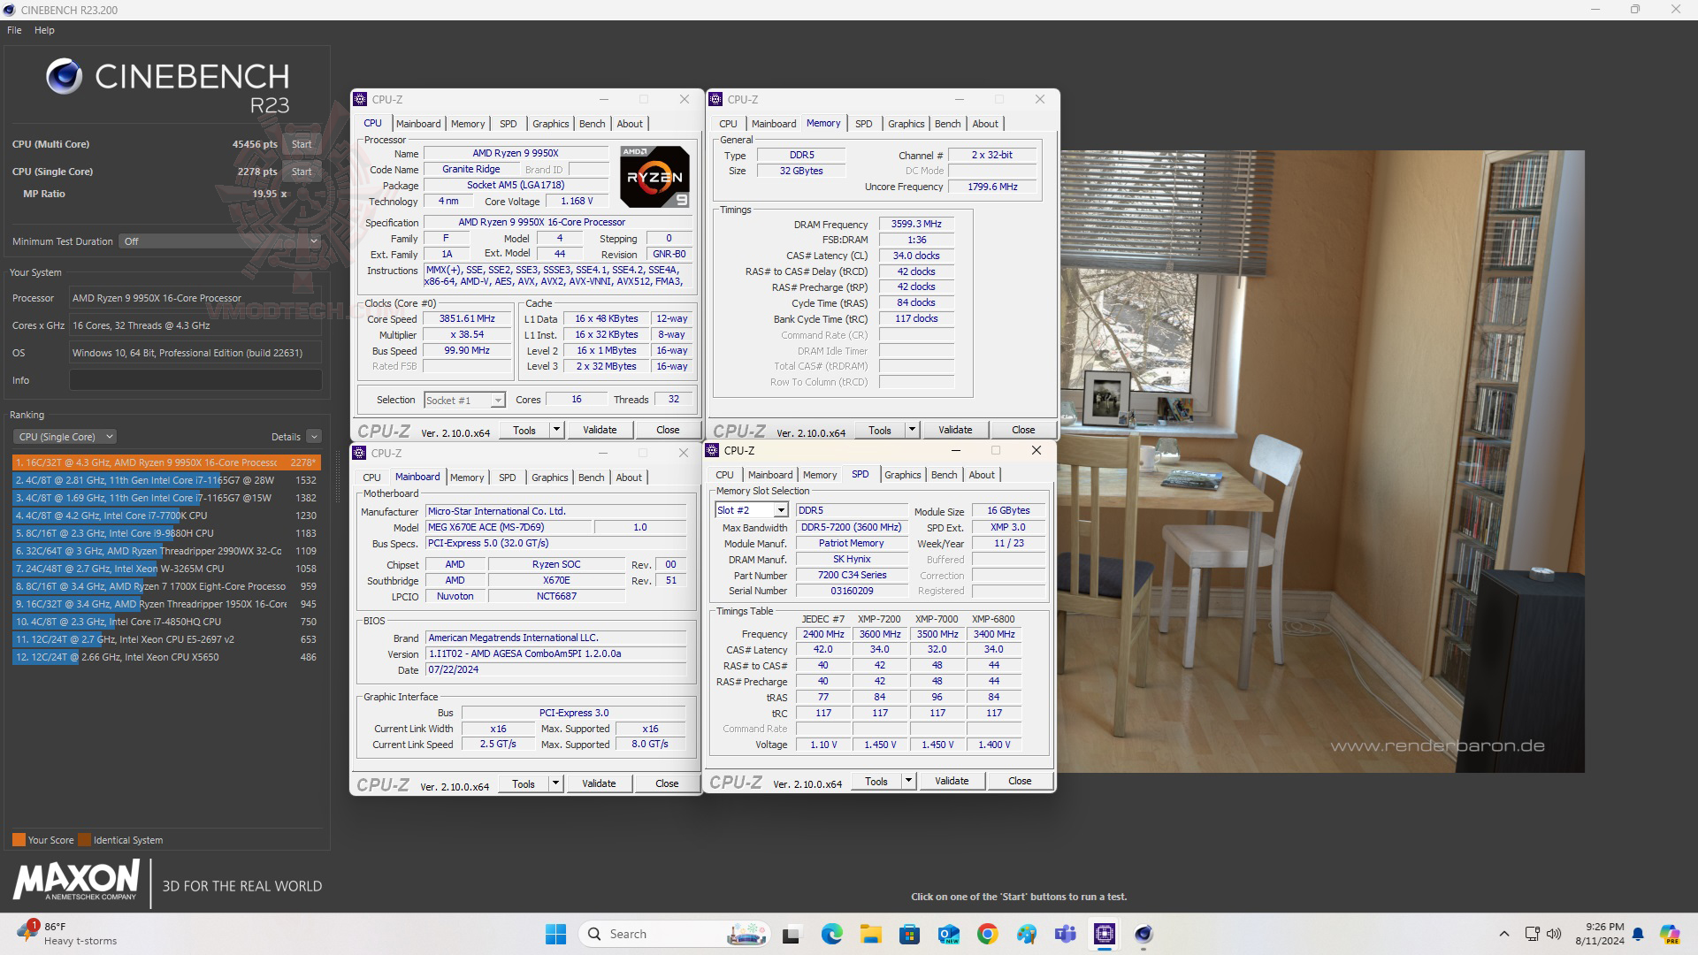Open the Slot #2 memory slot dropdown

780,510
